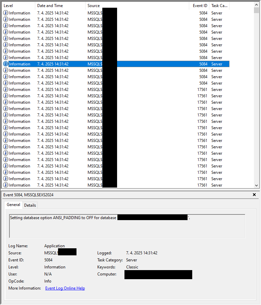Switch to the General tab
Viewport: 261px width, 305px height.
[x=13, y=205]
